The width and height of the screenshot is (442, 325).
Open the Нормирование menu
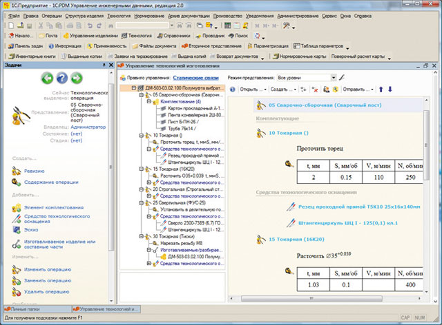tap(149, 16)
